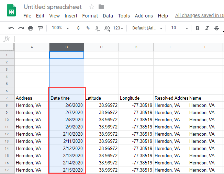
Task: Click the print icon
Action: [x=31, y=28]
